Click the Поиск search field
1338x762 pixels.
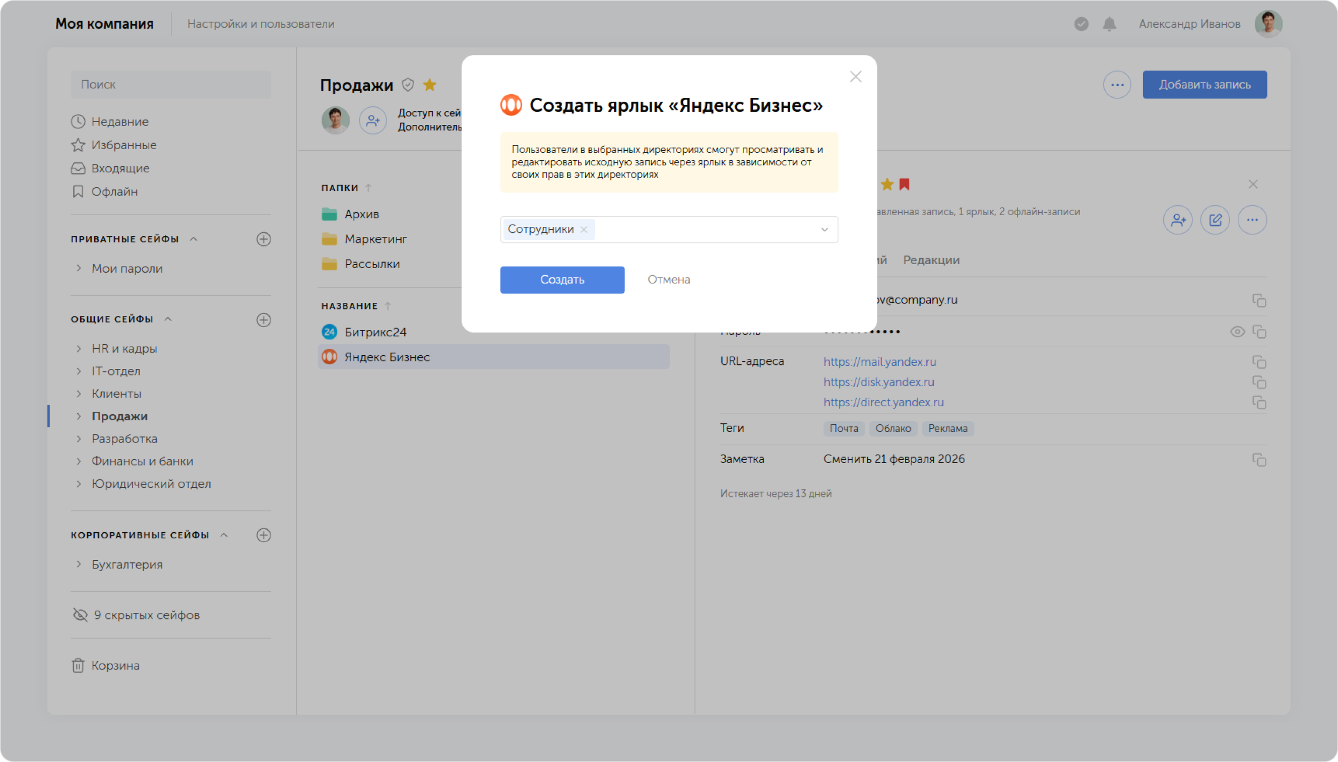170,84
